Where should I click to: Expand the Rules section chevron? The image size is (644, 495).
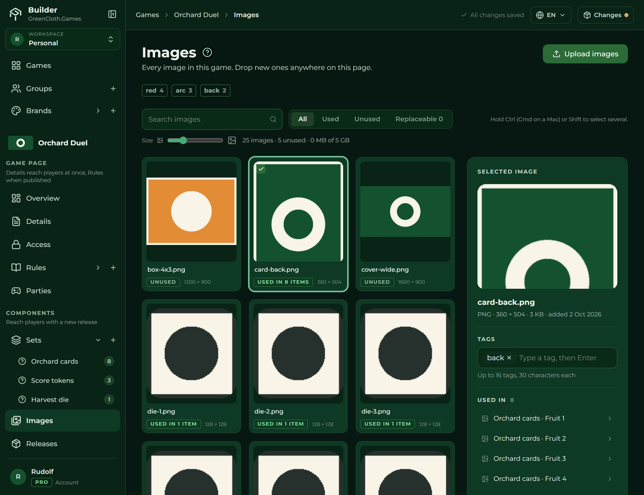tap(98, 268)
